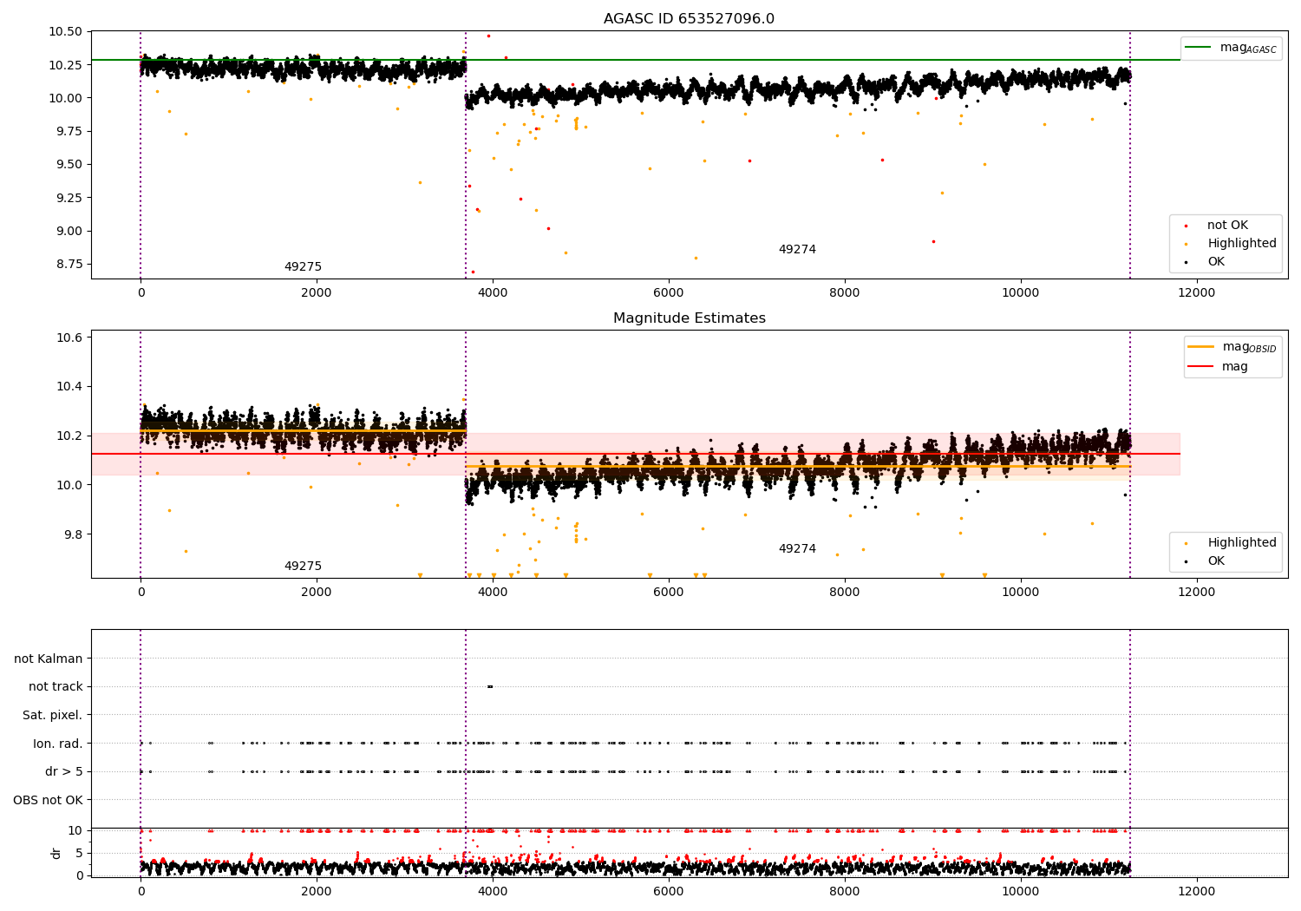Viewport: 1301px width, 911px height.
Task: Click the 10.2 y-axis tick label
Action: tap(70, 436)
